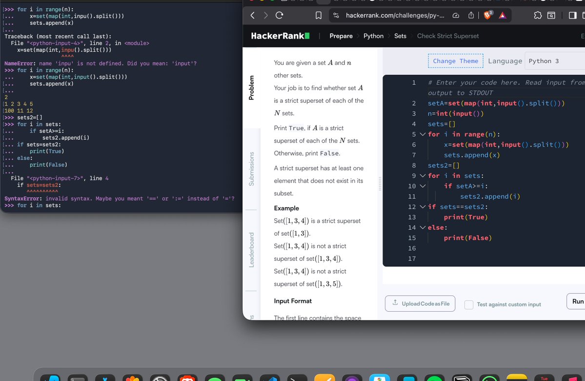Image resolution: width=585 pixels, height=381 pixels.
Task: Click the last terminal prompt for i in sets:
Action: click(33, 206)
